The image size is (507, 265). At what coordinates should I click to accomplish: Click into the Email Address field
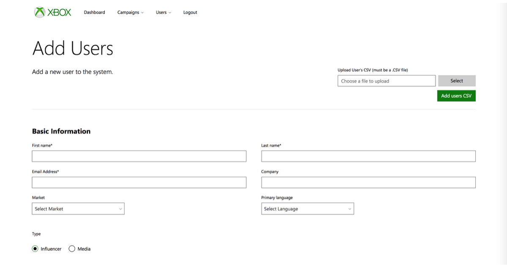pos(139,183)
